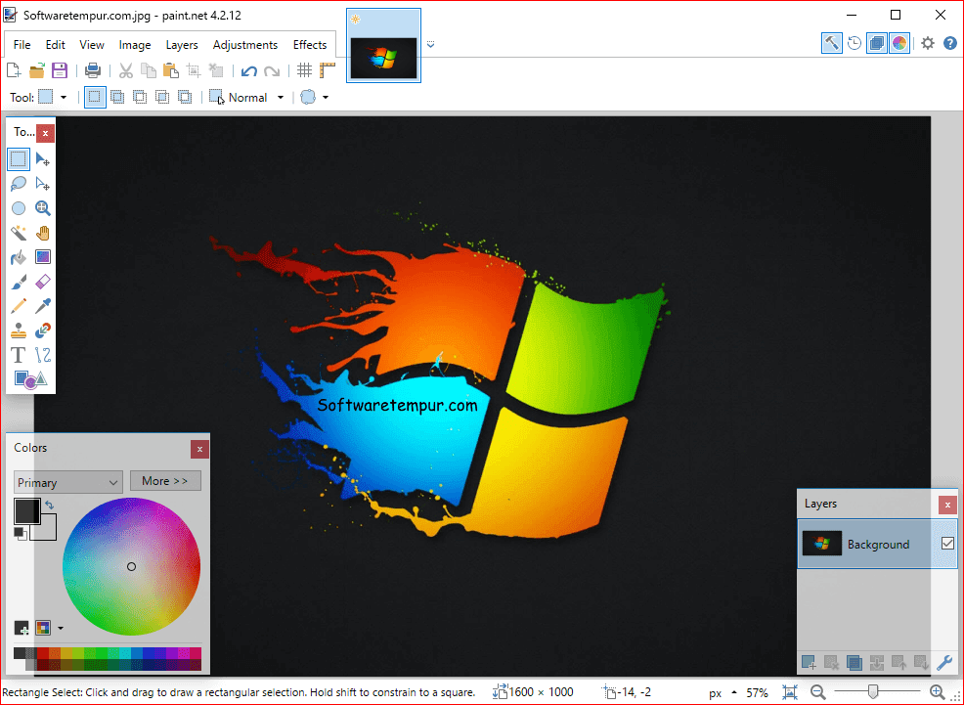Open Layer Properties wrench button
Image resolution: width=964 pixels, height=705 pixels.
click(944, 663)
